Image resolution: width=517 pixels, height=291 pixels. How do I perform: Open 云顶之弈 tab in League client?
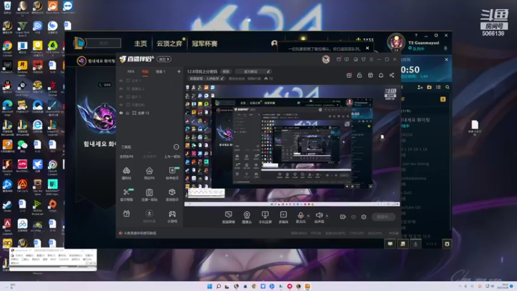(x=169, y=43)
